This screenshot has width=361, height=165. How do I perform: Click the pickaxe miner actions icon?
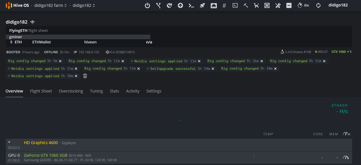pyautogui.click(x=246, y=5)
